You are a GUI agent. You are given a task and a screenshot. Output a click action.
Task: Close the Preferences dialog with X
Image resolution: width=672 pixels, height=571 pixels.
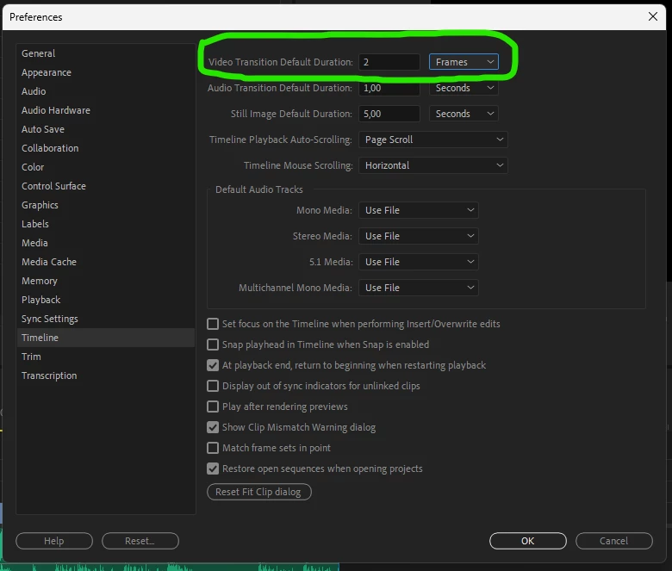click(x=653, y=16)
